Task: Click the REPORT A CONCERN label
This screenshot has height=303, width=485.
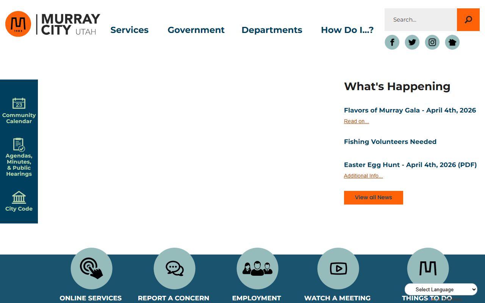Action: tap(174, 298)
